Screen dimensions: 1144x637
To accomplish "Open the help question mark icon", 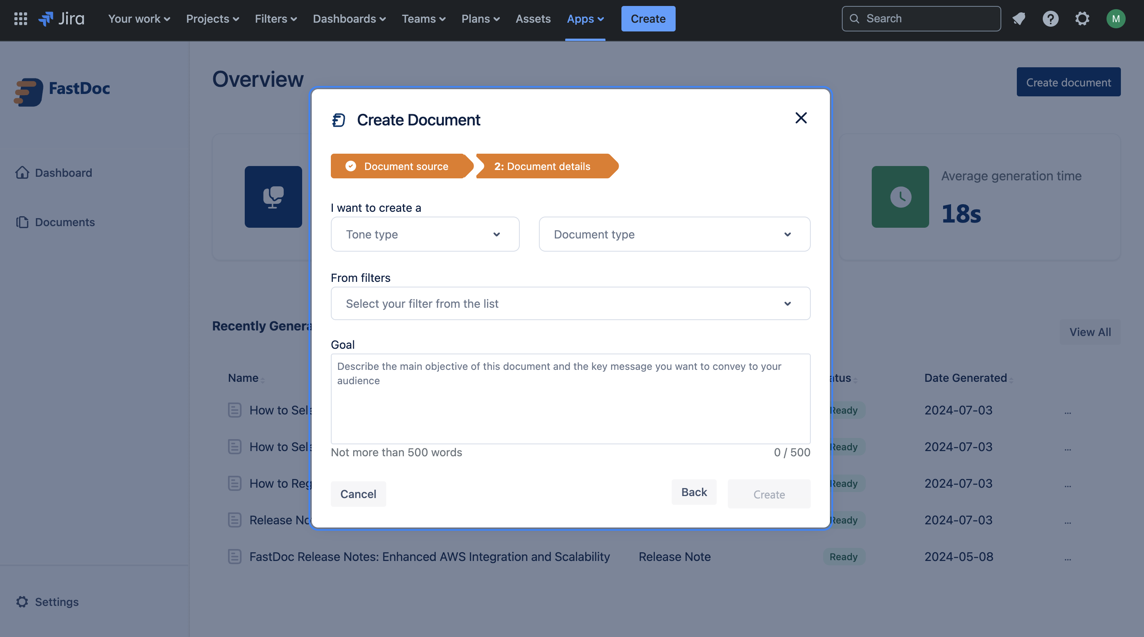I will [x=1050, y=19].
